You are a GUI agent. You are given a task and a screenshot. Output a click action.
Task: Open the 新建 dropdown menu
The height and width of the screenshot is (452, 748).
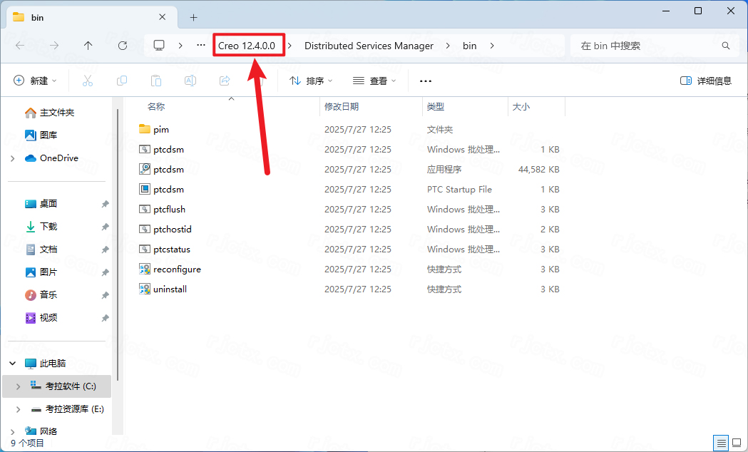pyautogui.click(x=36, y=81)
